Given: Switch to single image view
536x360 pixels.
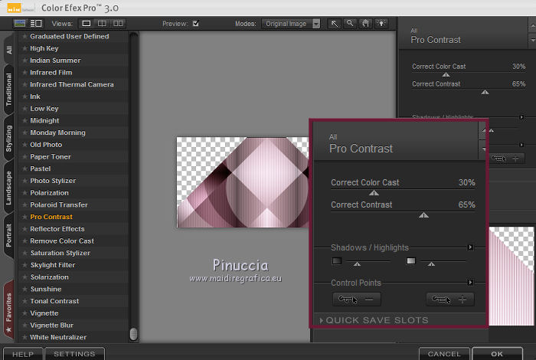Looking at the screenshot, I should pyautogui.click(x=87, y=24).
